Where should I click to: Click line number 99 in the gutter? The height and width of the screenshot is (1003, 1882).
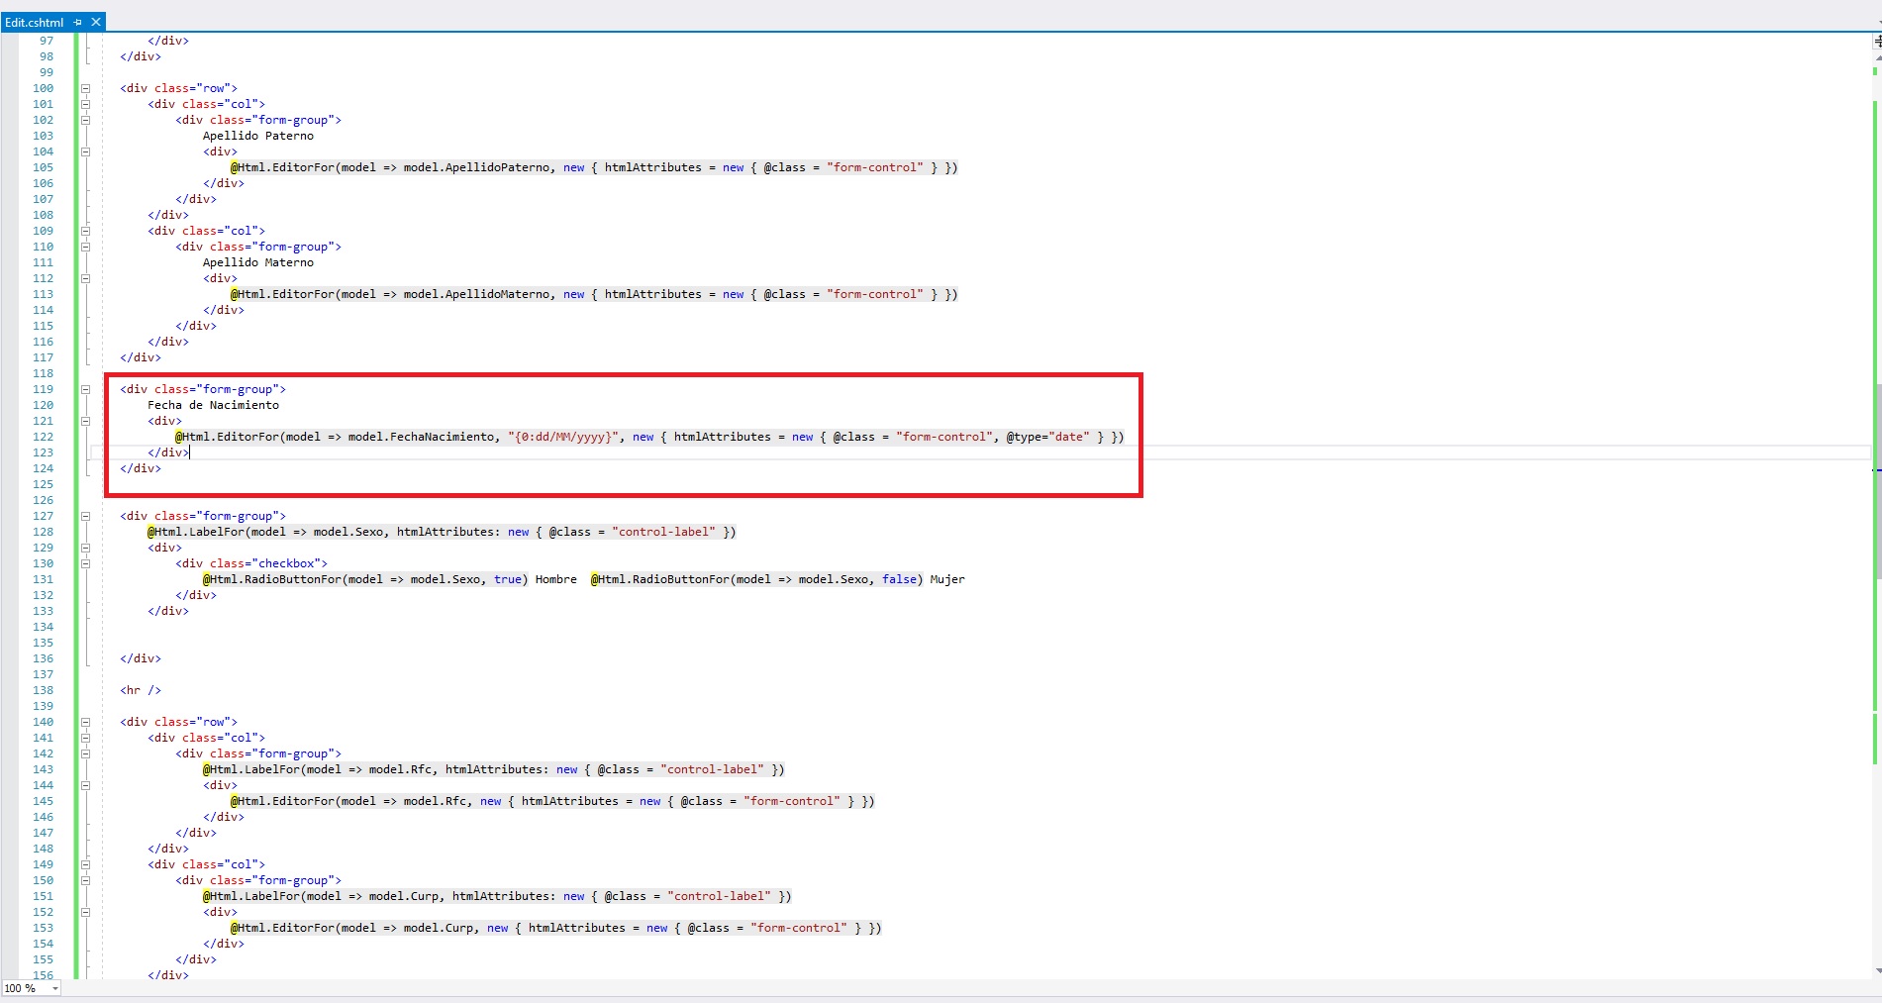(47, 72)
